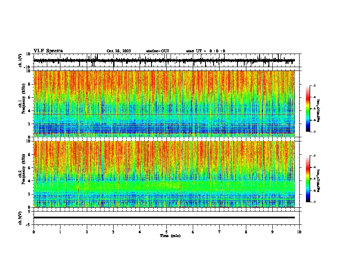Image resolution: width=337 pixels, height=260 pixels.
Task: Click the ch.1 voltage waveform trace
Action: point(164,60)
